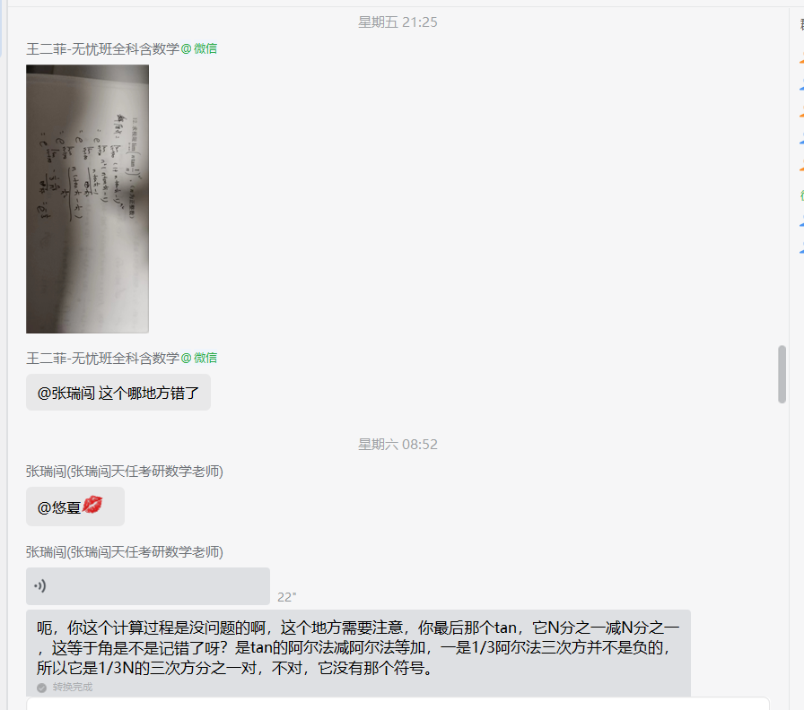
Task: Click the 星期五 21:25 timestamp
Action: (x=398, y=22)
